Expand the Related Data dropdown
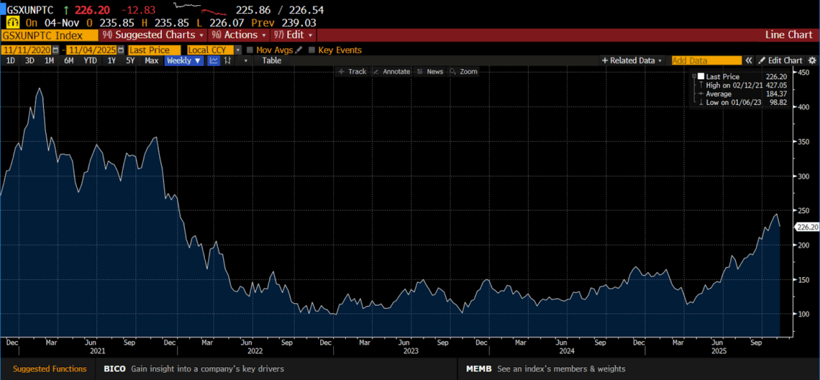The height and width of the screenshot is (380, 820). click(x=632, y=61)
